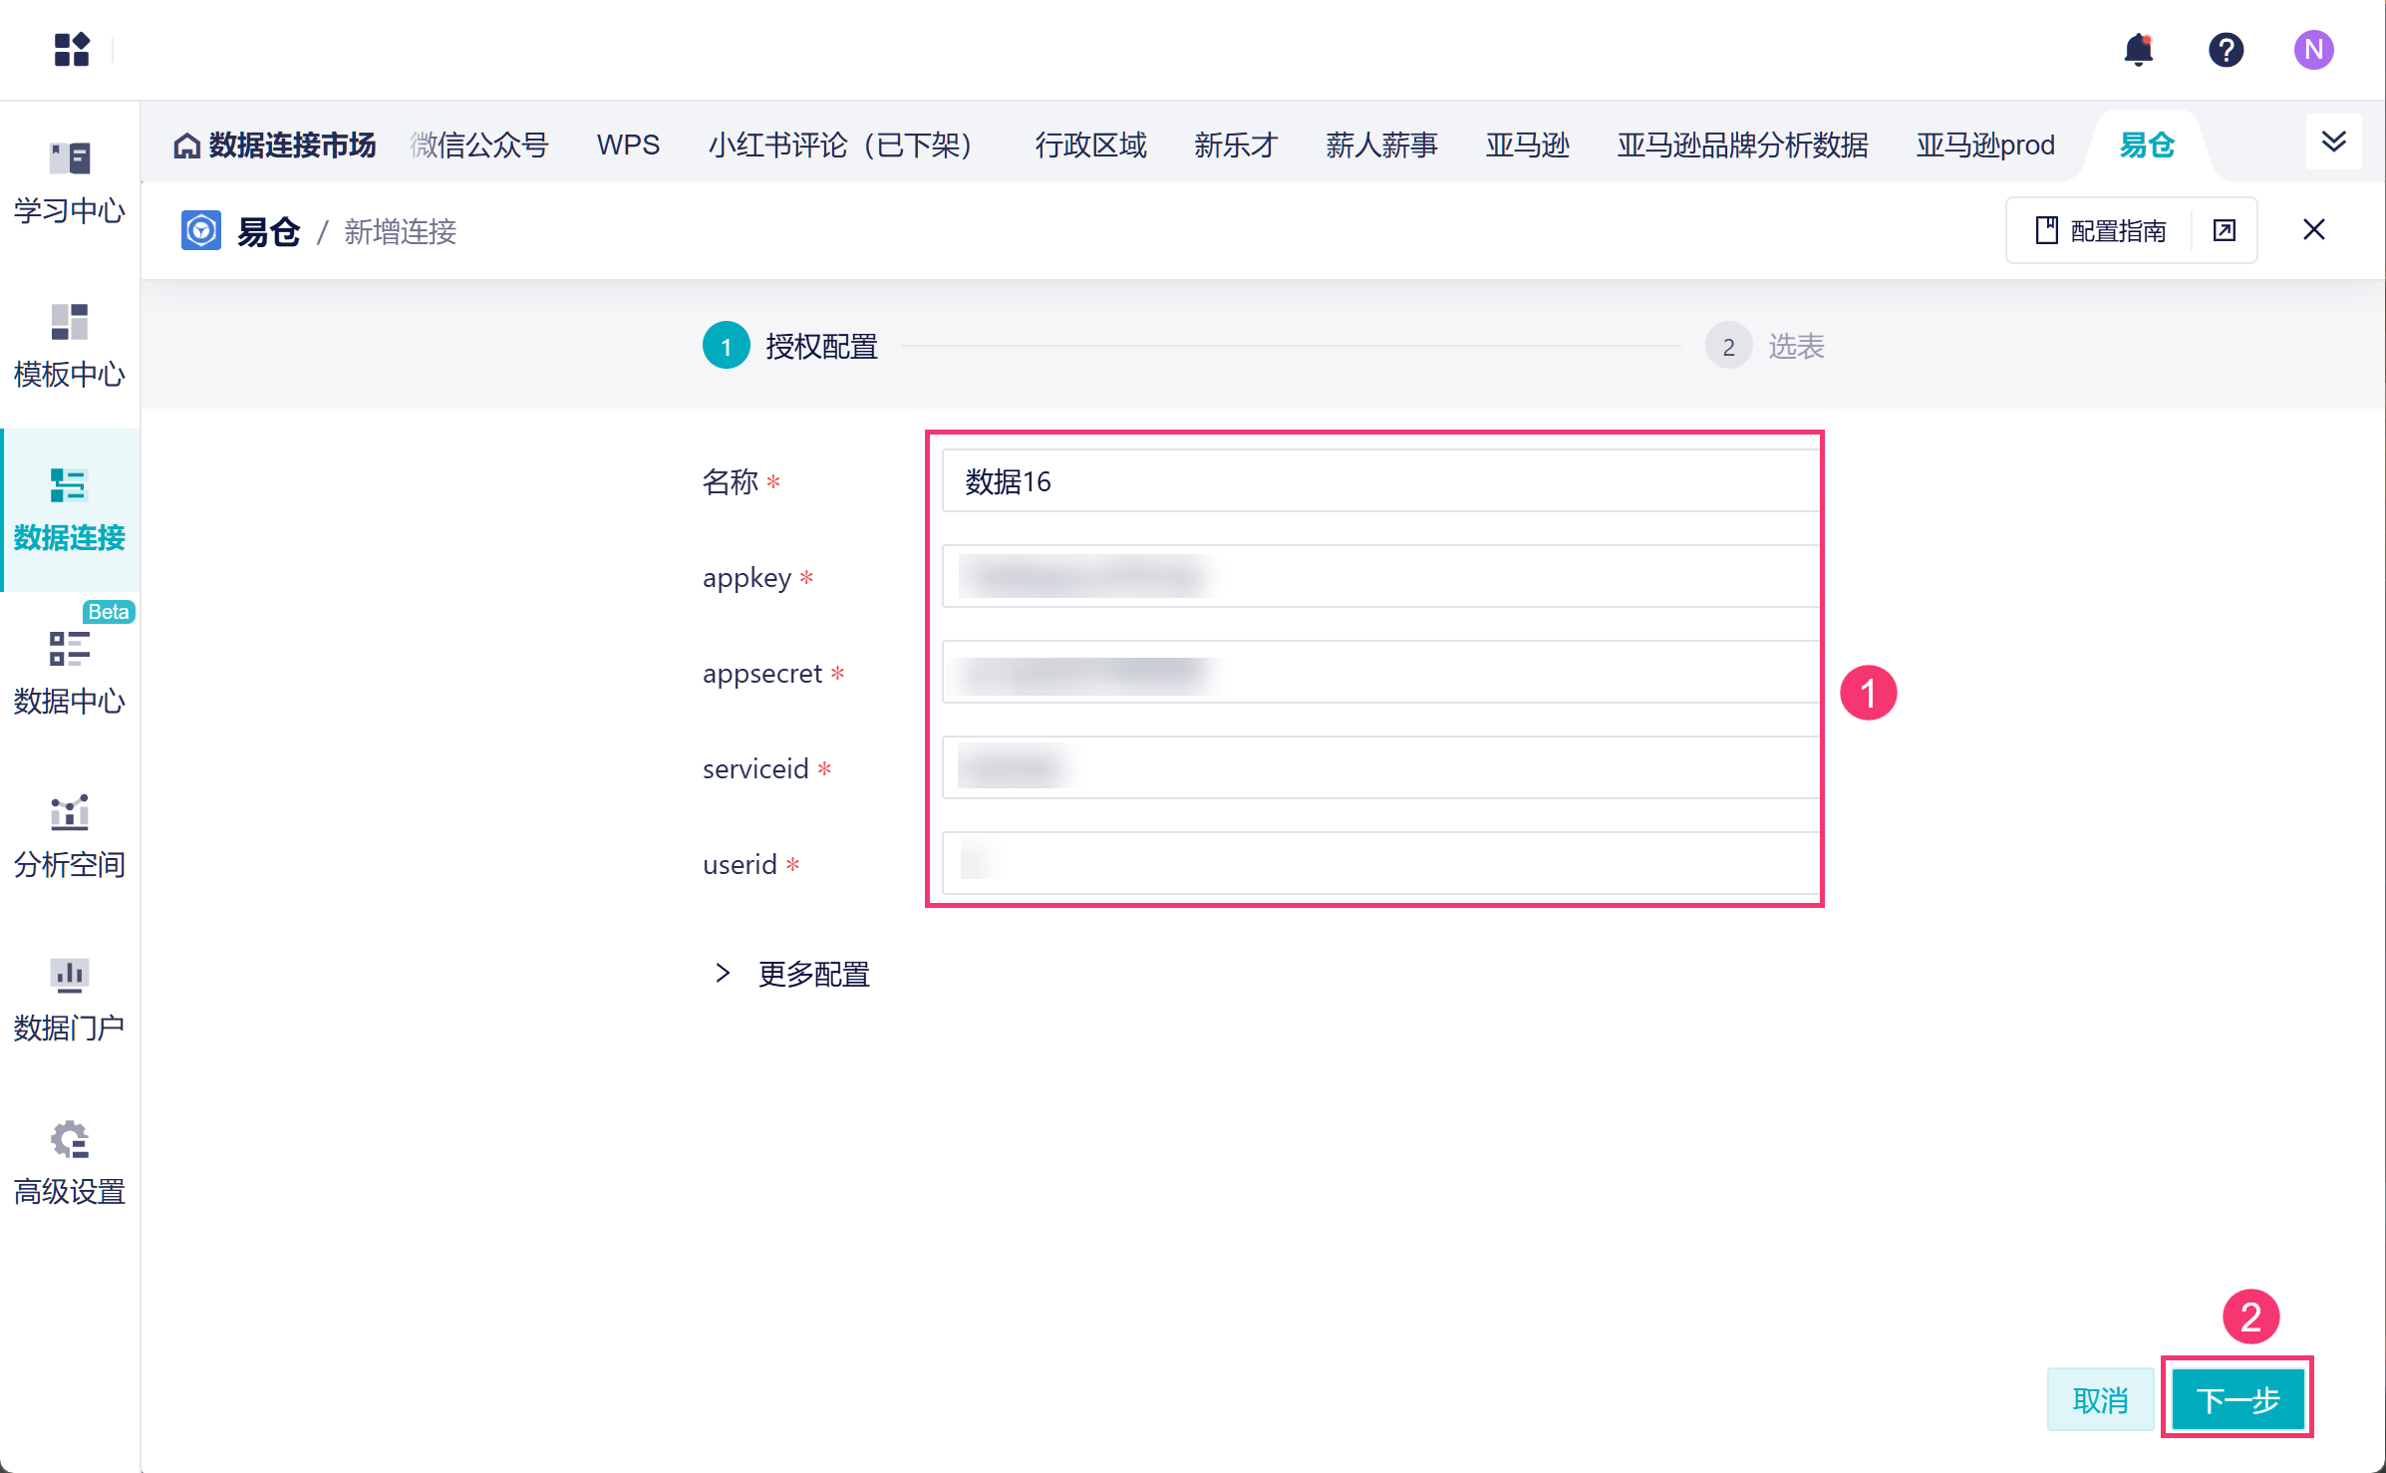The image size is (2386, 1473).
Task: Click the 取消 button
Action: pyautogui.click(x=2100, y=1399)
